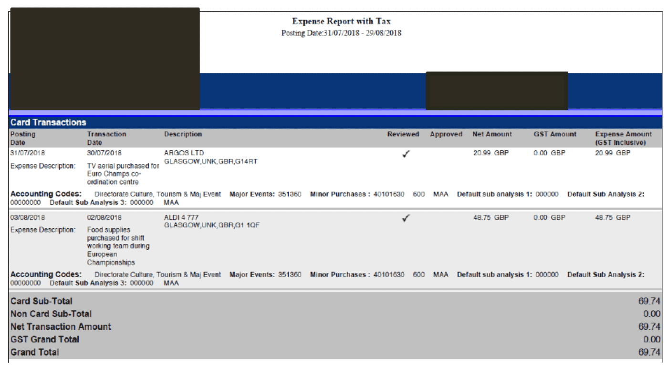Click the 'TV aerial purchased' expense description
This screenshot has width=668, height=365.
click(123, 174)
